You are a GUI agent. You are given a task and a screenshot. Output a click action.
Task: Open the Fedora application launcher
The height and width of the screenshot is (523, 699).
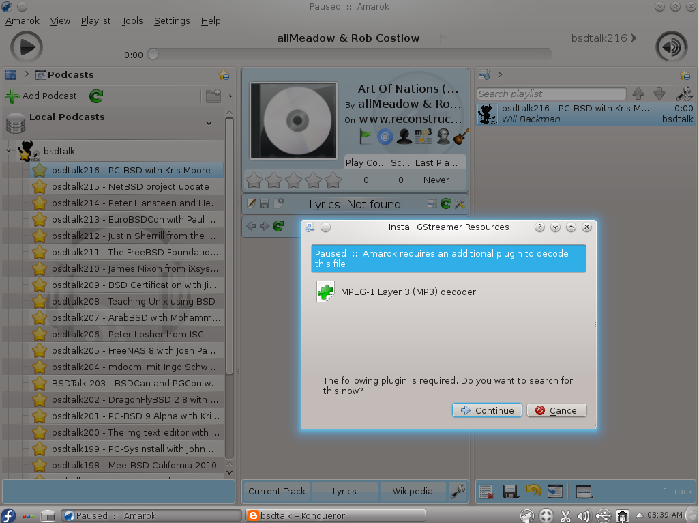tap(8, 515)
